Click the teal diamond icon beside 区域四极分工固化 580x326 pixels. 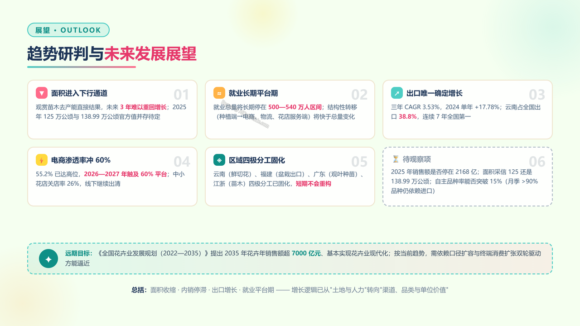click(x=219, y=160)
